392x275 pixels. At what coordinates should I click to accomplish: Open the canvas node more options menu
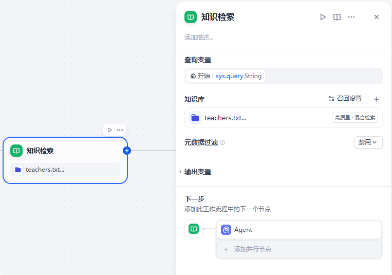[x=120, y=130]
